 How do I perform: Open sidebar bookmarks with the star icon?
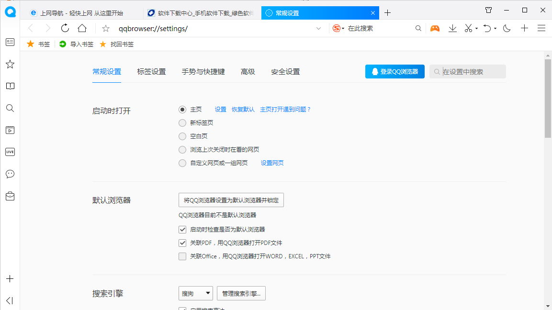coord(10,64)
